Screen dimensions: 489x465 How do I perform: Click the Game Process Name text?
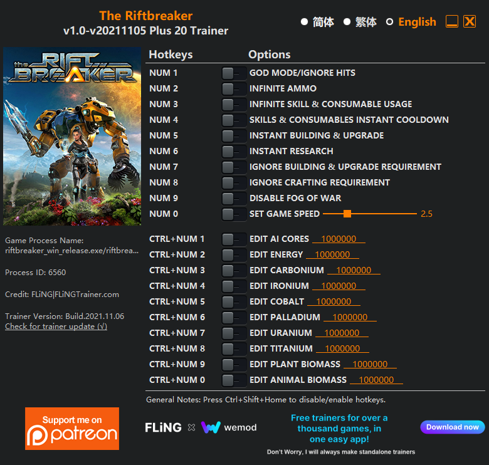click(71, 246)
